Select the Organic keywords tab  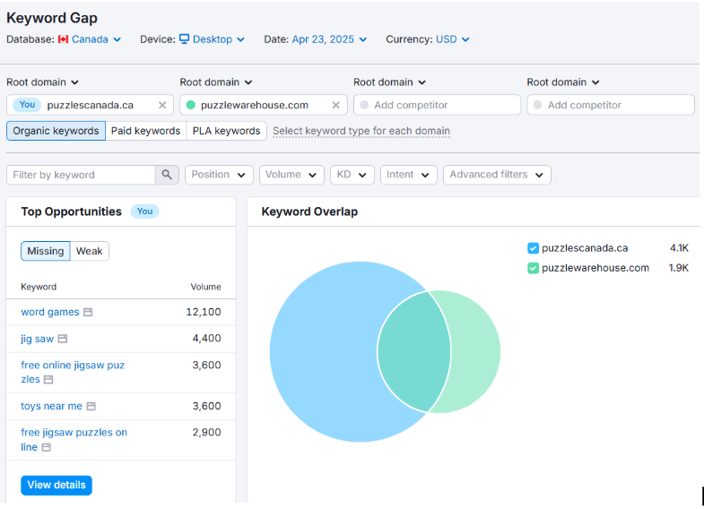click(x=56, y=131)
